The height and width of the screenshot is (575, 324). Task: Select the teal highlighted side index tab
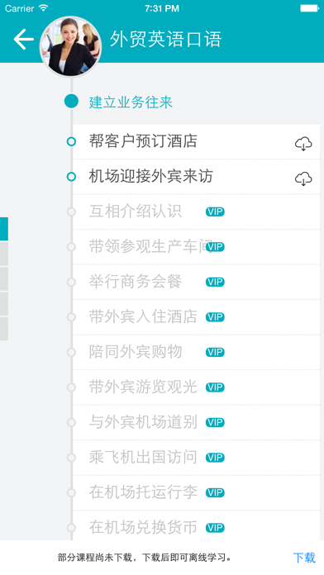(4, 229)
